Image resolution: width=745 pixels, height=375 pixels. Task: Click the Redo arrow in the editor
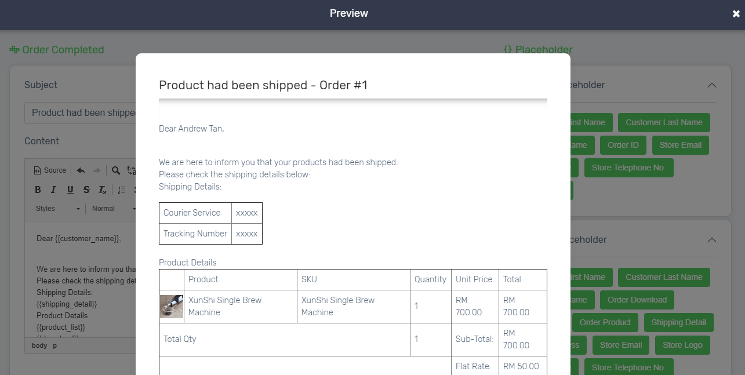coord(96,170)
